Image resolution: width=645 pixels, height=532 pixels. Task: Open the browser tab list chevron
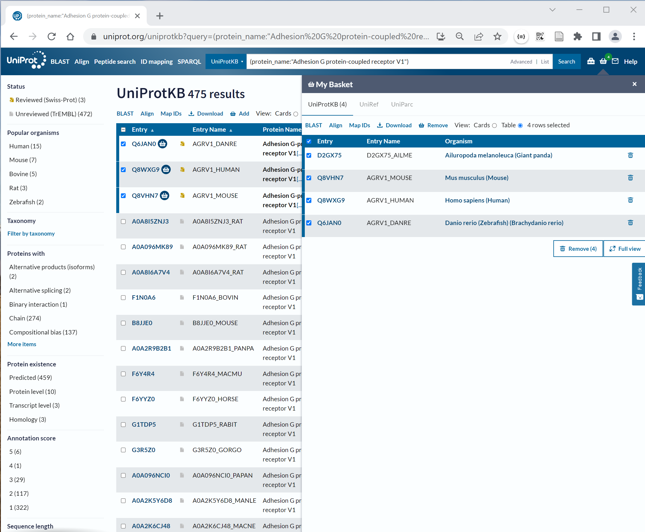click(552, 9)
